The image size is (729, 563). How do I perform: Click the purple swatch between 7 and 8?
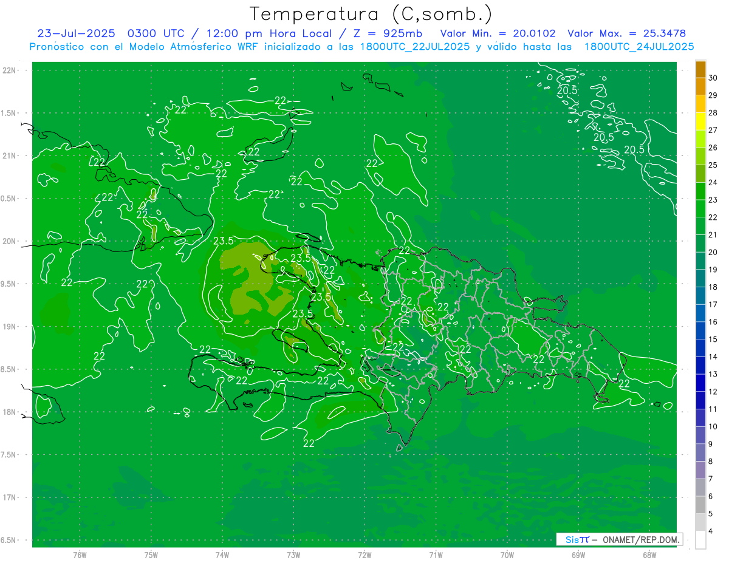(x=700, y=471)
